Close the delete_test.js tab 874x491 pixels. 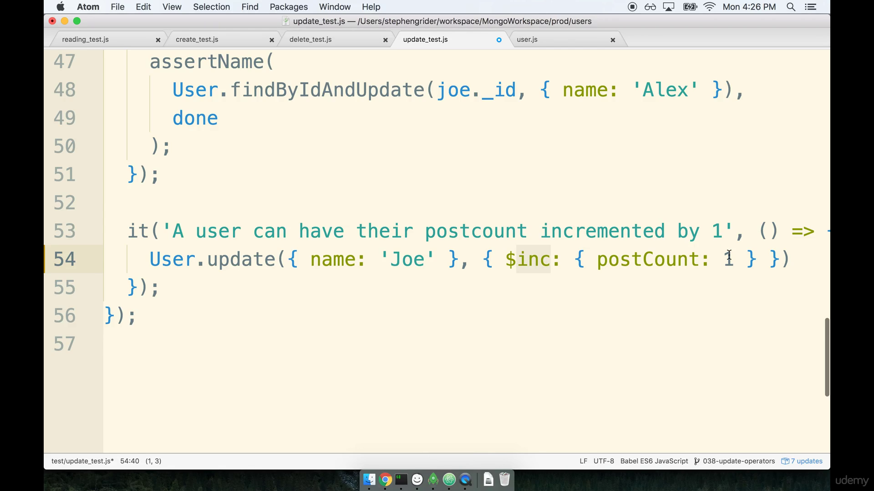click(x=385, y=40)
